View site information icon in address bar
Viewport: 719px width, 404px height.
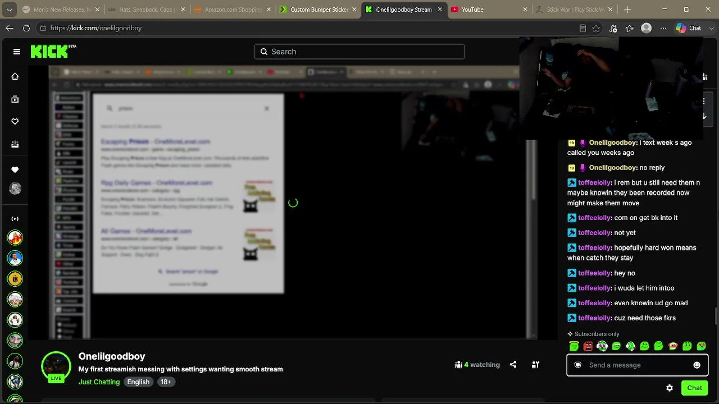tap(43, 28)
